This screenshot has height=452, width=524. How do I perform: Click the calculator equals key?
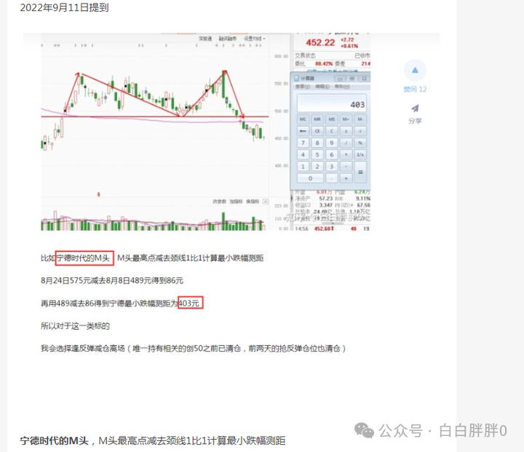tap(360, 173)
